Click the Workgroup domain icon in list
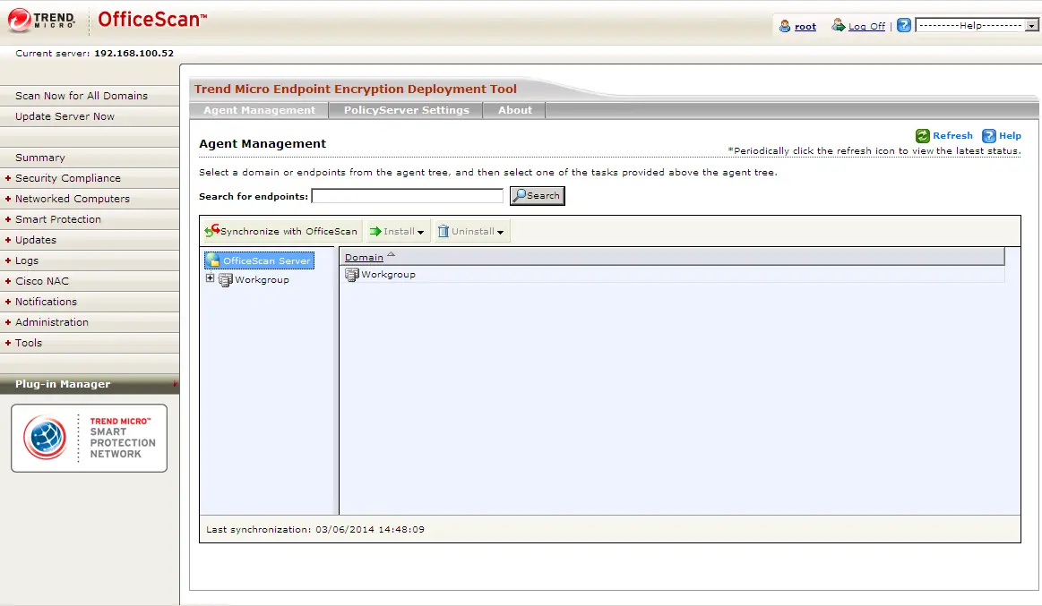This screenshot has height=606, width=1042. (x=352, y=275)
